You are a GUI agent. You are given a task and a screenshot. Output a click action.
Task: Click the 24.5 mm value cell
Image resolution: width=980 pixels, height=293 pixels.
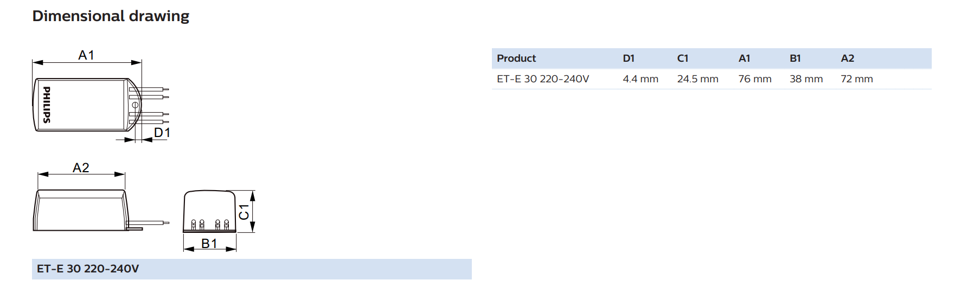[697, 79]
